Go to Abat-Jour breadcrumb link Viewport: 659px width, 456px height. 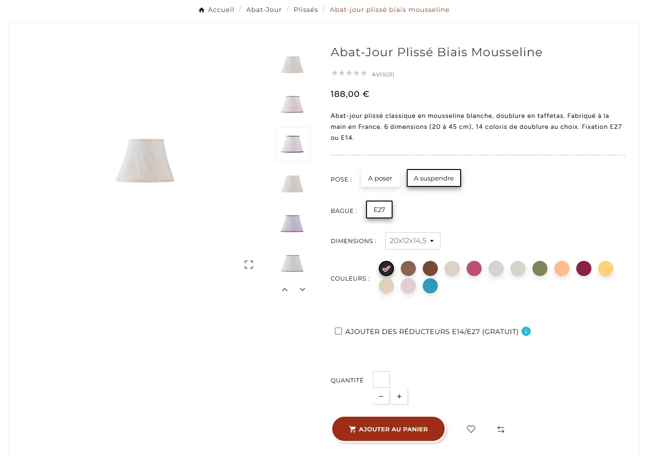[264, 10]
